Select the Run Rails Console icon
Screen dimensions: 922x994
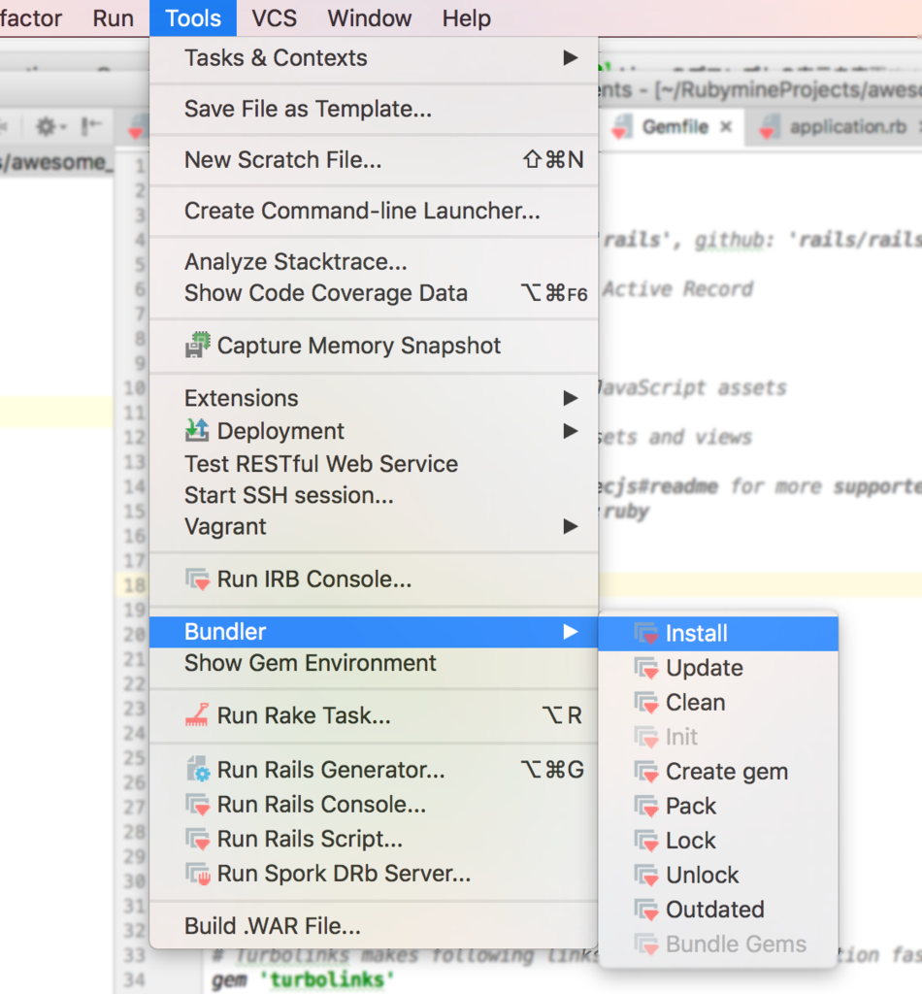[198, 804]
